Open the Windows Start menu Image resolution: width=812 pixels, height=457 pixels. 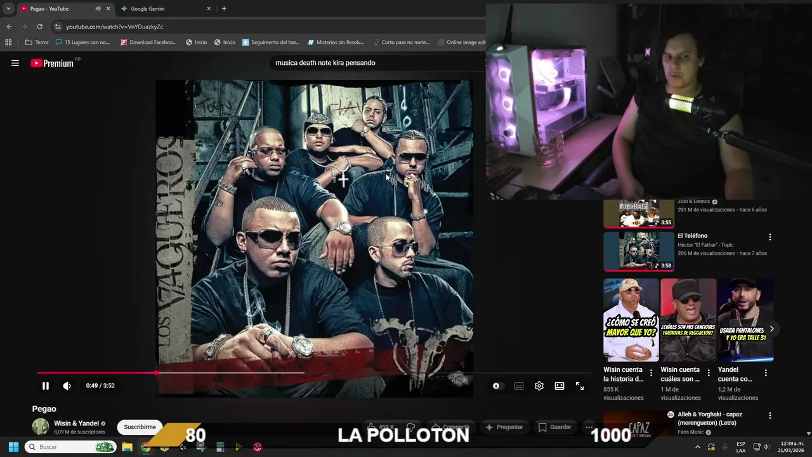pos(13,447)
